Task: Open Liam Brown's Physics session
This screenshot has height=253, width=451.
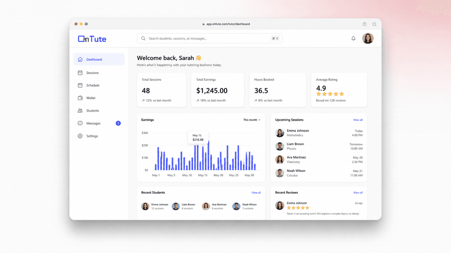Action: pyautogui.click(x=319, y=146)
